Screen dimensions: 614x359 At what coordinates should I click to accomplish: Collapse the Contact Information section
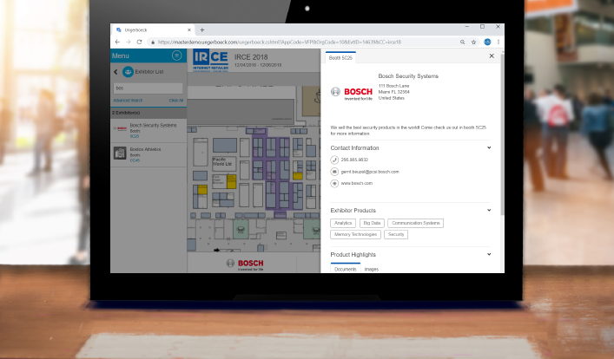[x=489, y=147]
